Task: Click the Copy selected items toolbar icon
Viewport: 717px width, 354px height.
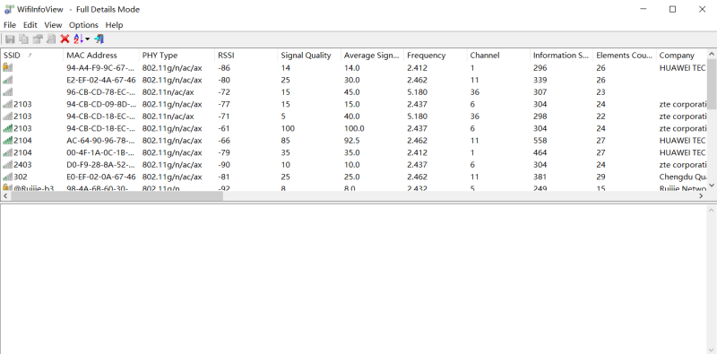Action: tap(24, 39)
